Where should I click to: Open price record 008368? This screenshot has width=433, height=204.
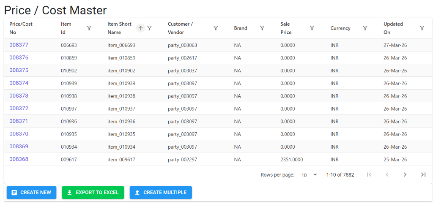[19, 159]
